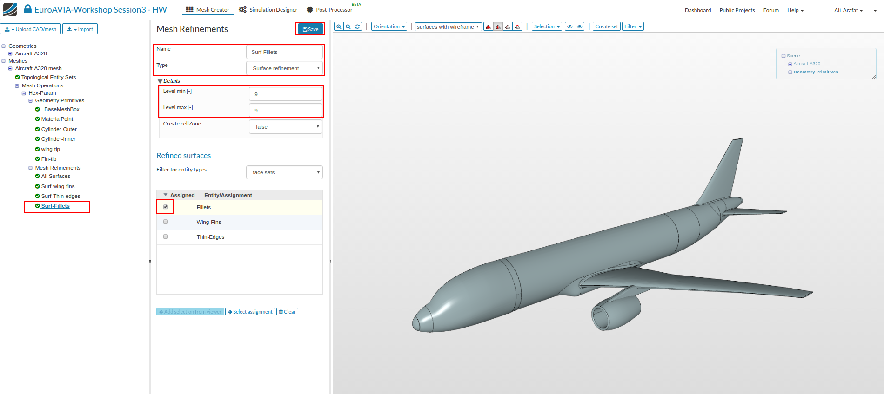Click the Create set button
Image resolution: width=884 pixels, height=394 pixels.
point(606,26)
